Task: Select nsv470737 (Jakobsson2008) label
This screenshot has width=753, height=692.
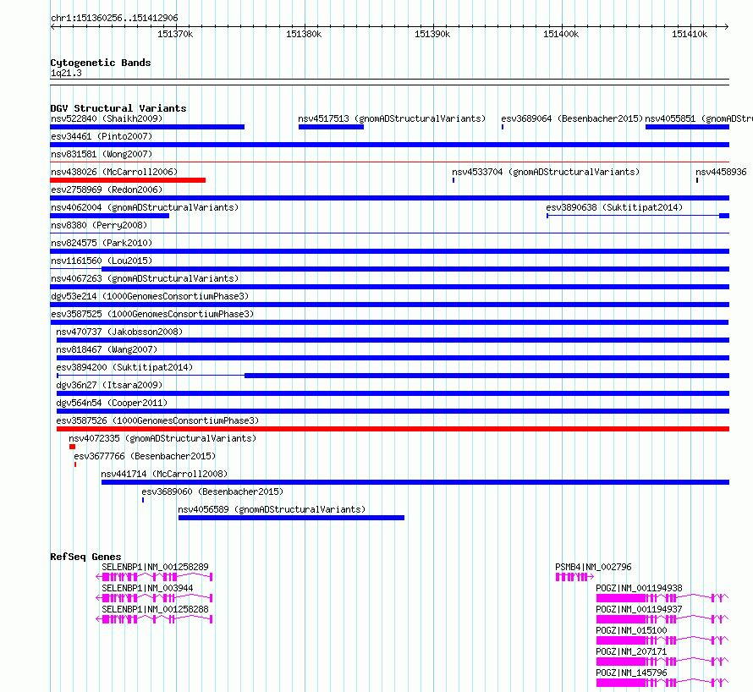Action: pos(119,332)
